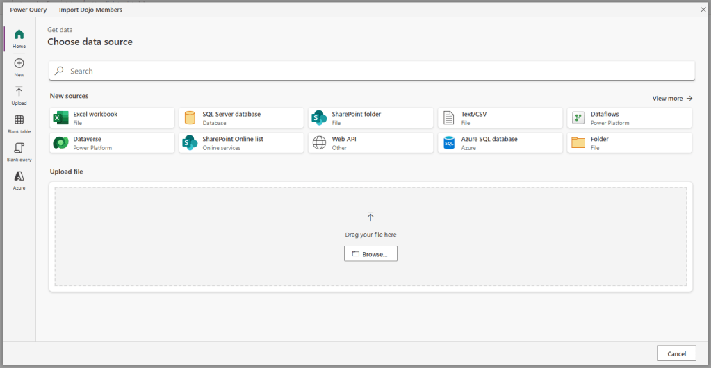Screen dimensions: 711x368
Task: Choose the SharePoint folder source
Action: click(370, 118)
